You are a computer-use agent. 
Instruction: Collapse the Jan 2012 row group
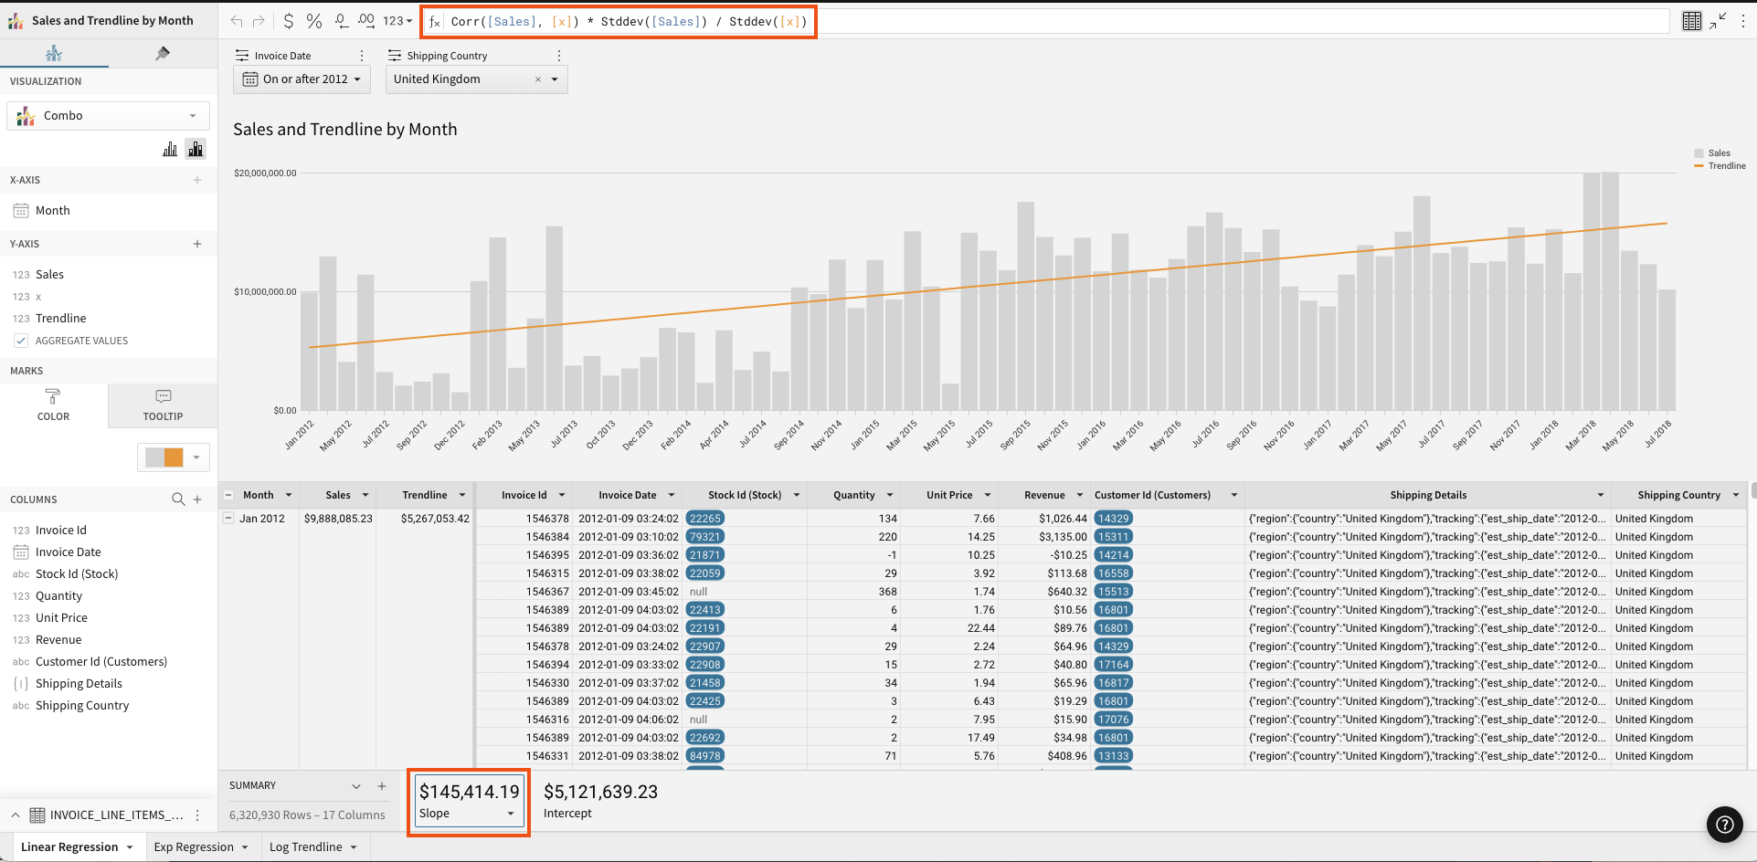coord(228,518)
